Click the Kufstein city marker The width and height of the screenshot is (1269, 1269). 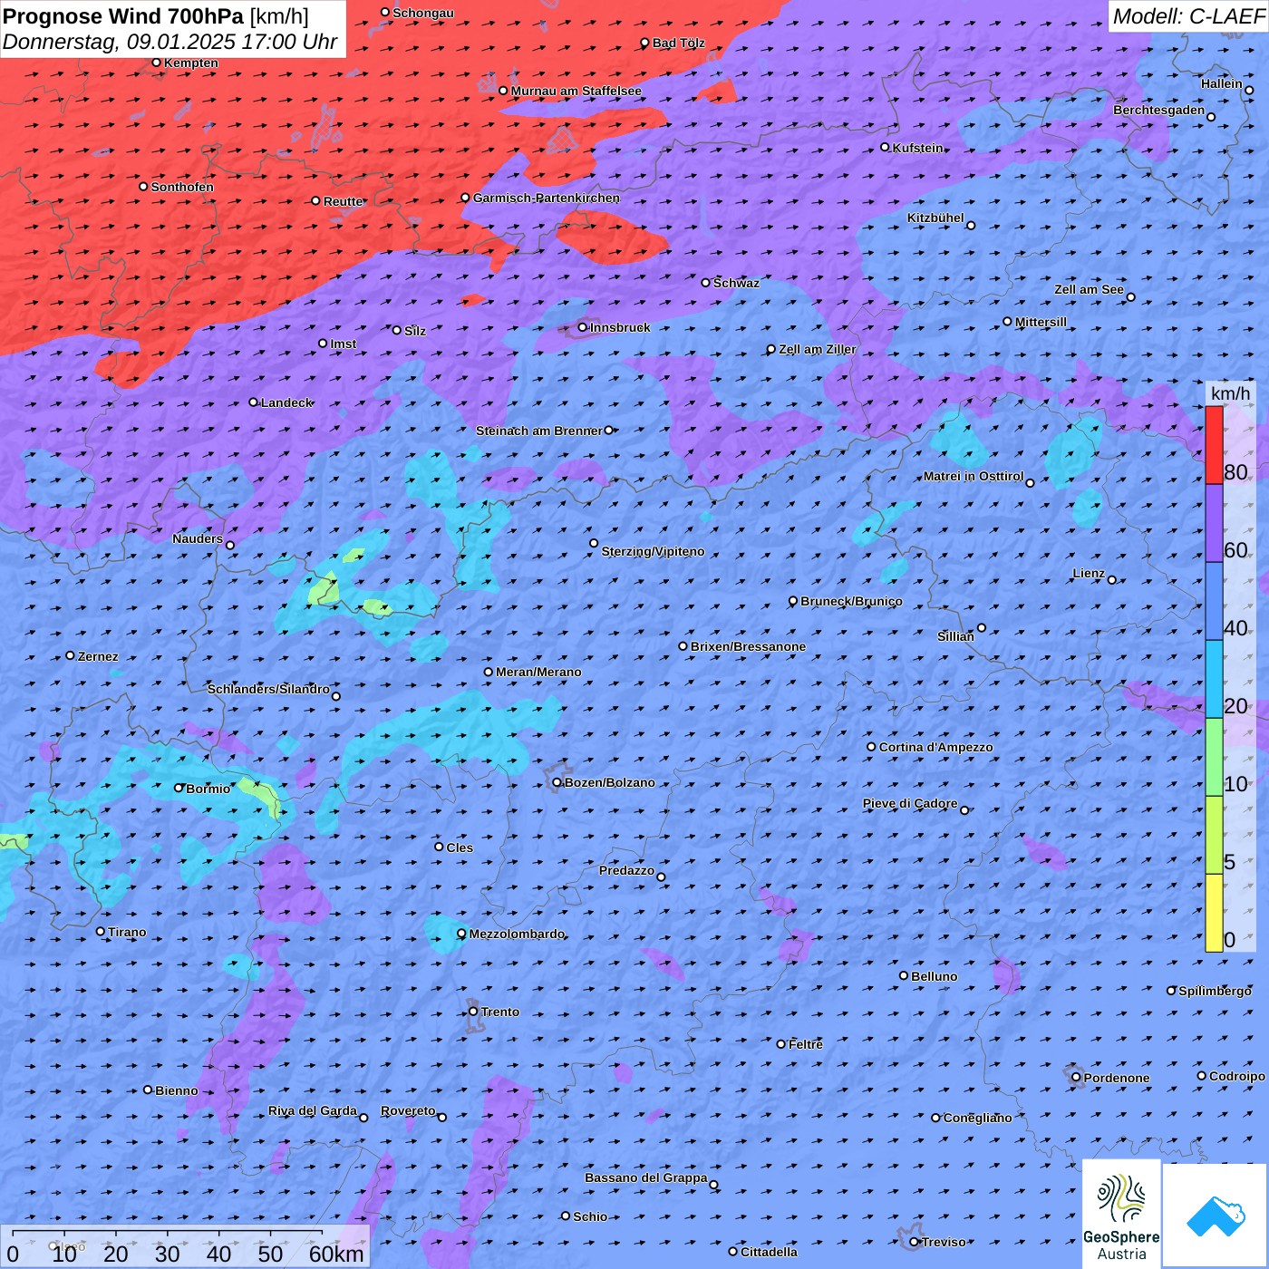pyautogui.click(x=886, y=147)
